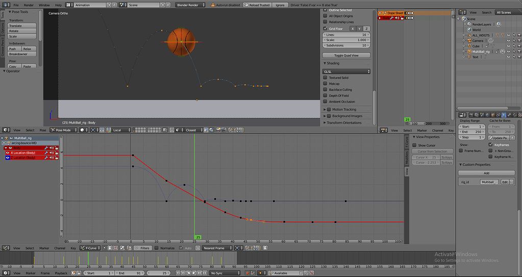Open the File menu

point(16,5)
